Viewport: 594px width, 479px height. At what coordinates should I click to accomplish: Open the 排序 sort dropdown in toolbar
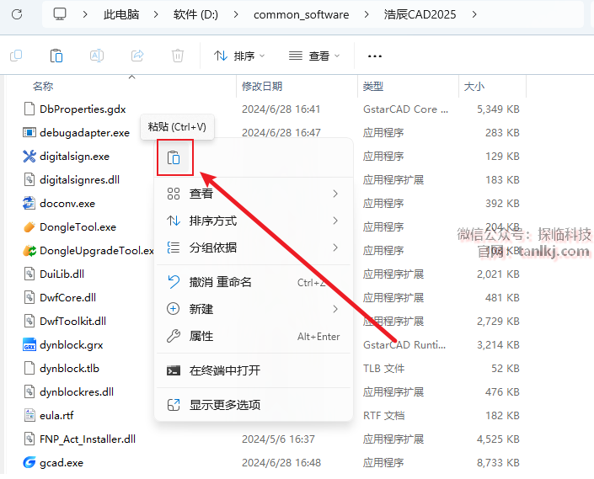coord(239,56)
